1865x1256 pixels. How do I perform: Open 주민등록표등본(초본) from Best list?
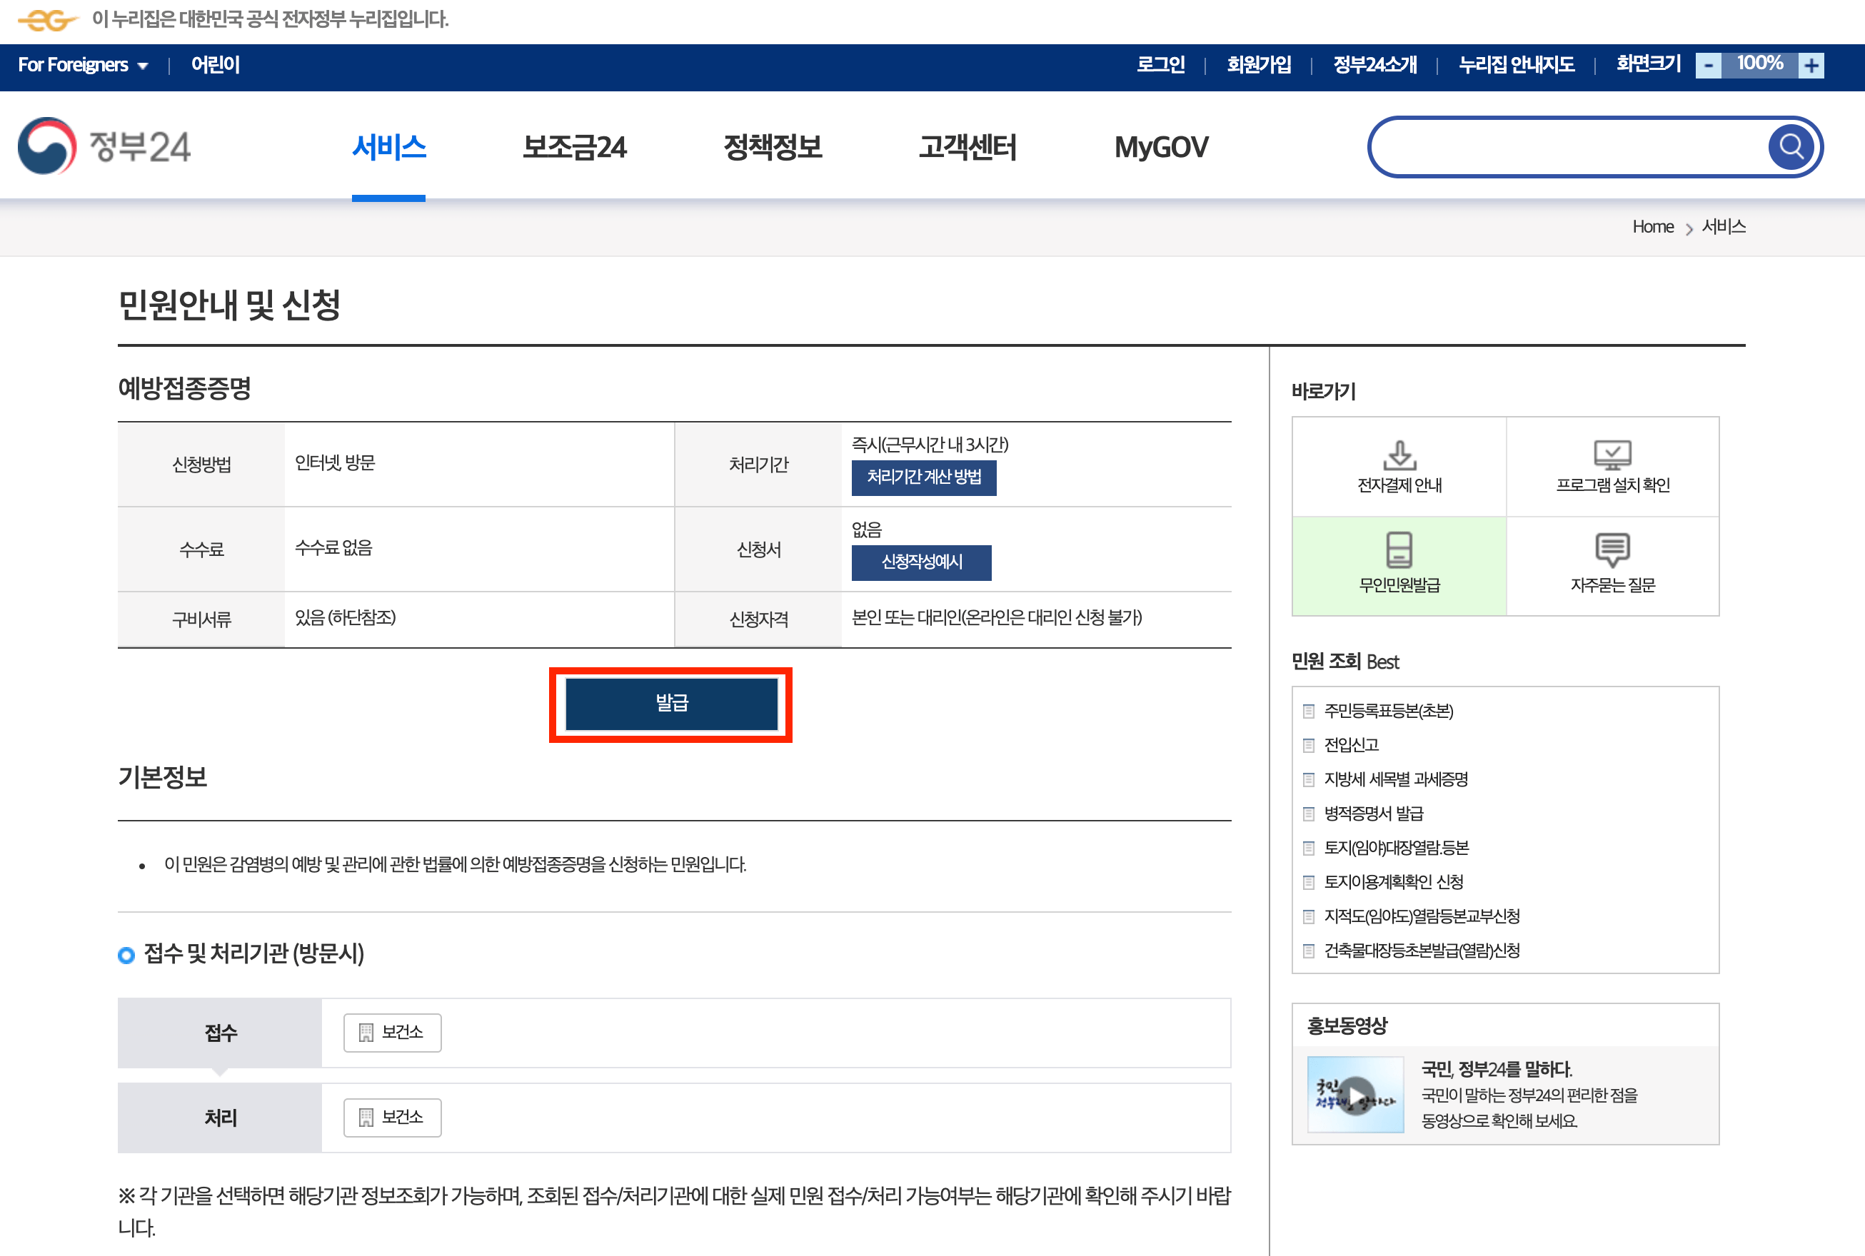point(1388,711)
